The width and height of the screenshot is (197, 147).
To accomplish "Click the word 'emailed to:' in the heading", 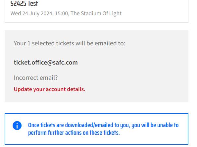I will (110, 43).
